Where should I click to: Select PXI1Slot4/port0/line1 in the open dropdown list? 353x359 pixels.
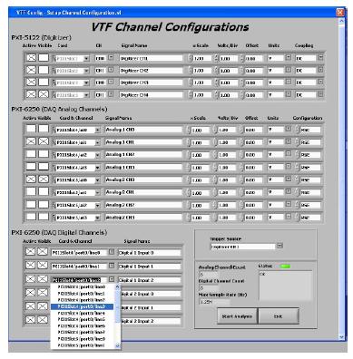click(82, 294)
